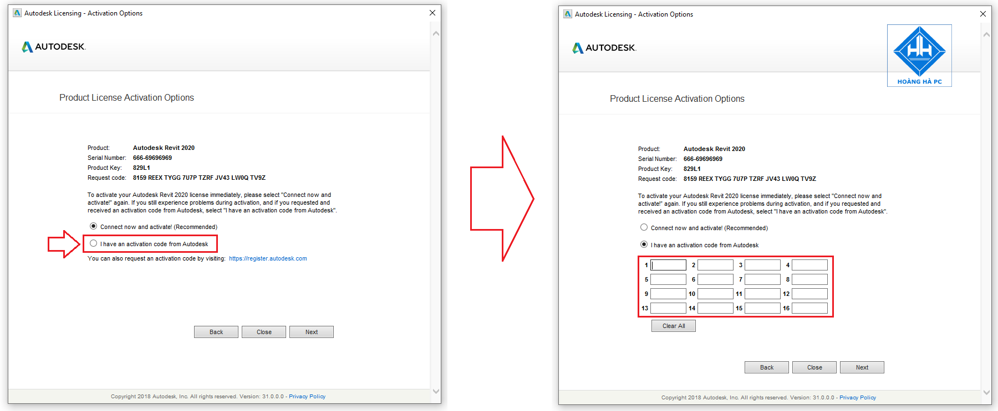The width and height of the screenshot is (998, 411).
Task: Close the right Autodesk Licensing window
Action: (983, 14)
